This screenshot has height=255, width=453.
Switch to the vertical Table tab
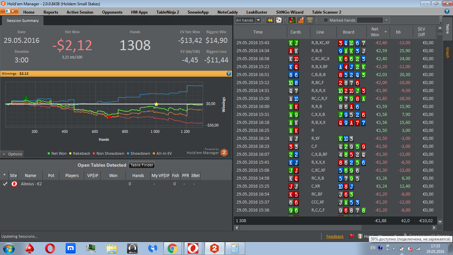pyautogui.click(x=447, y=29)
